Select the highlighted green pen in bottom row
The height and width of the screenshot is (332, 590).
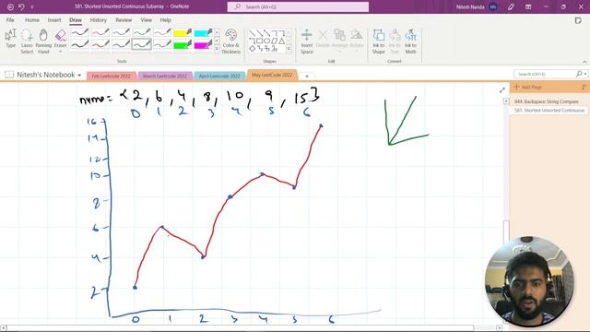(x=141, y=45)
